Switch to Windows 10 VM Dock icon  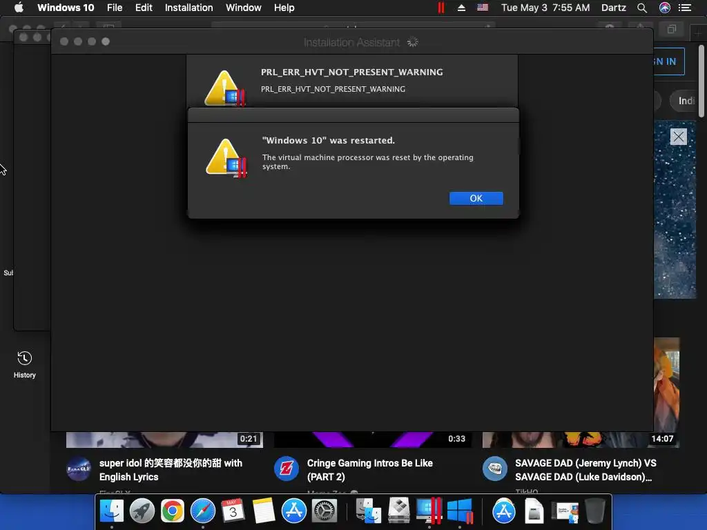pos(460,511)
